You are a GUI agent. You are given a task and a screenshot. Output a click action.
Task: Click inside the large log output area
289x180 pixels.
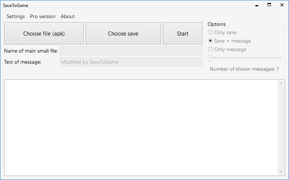point(141,128)
